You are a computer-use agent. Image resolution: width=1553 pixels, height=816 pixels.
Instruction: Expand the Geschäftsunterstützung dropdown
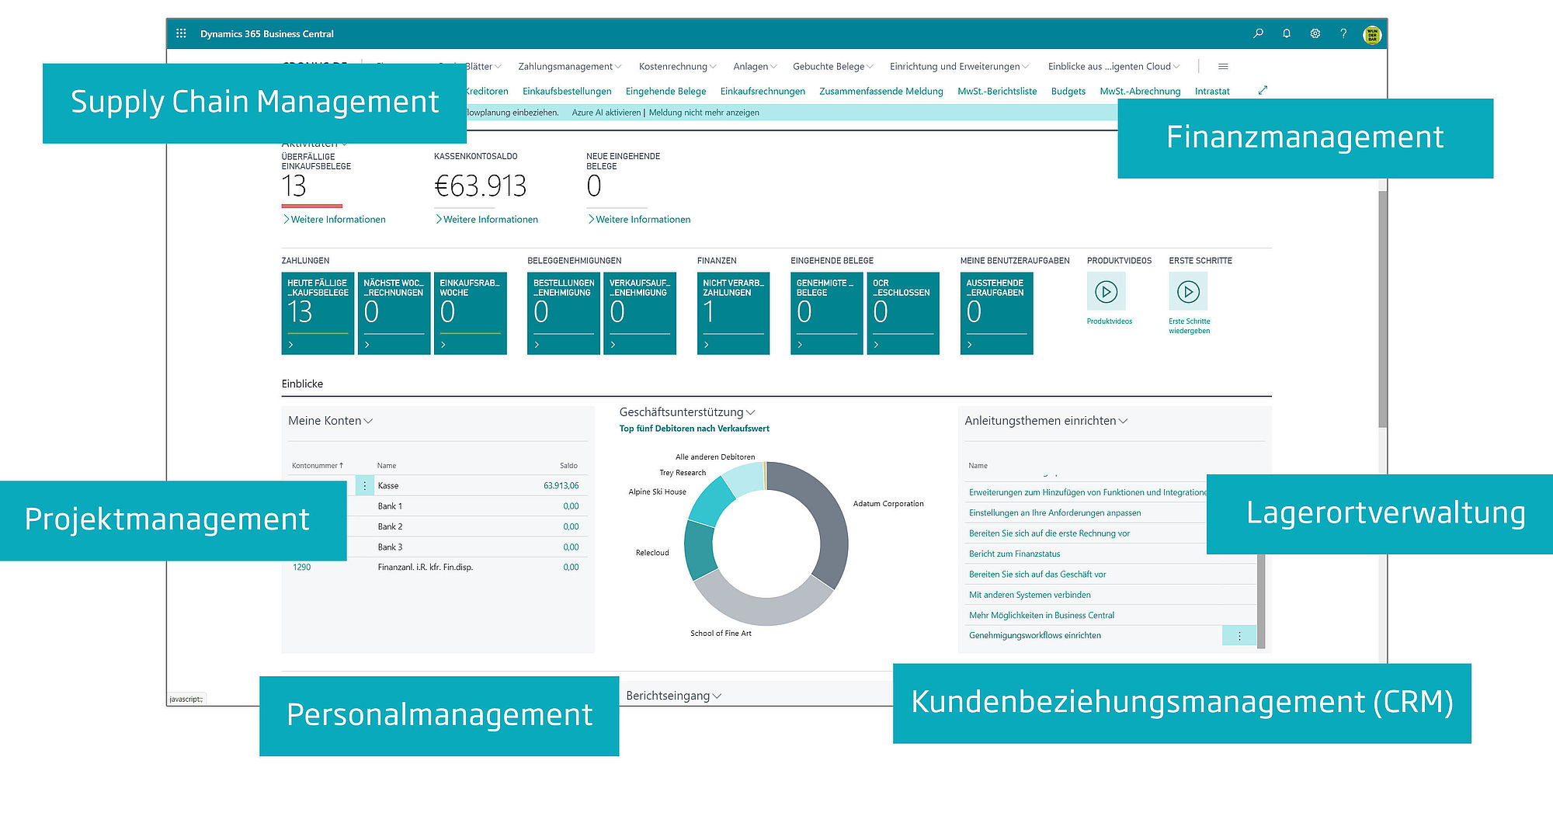[749, 412]
